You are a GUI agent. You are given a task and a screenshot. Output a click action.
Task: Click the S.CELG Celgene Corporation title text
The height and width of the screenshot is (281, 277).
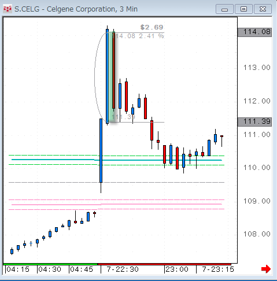point(76,9)
